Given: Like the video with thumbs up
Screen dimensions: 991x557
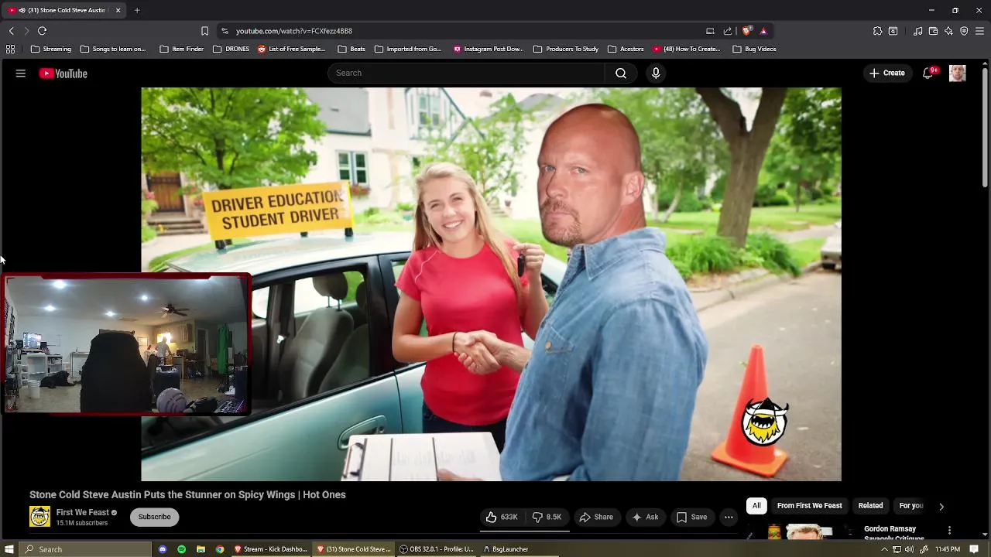Looking at the screenshot, I should pyautogui.click(x=502, y=517).
